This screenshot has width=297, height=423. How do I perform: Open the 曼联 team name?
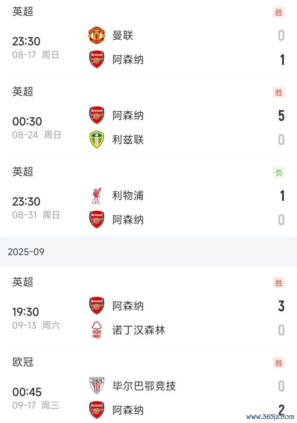(123, 36)
